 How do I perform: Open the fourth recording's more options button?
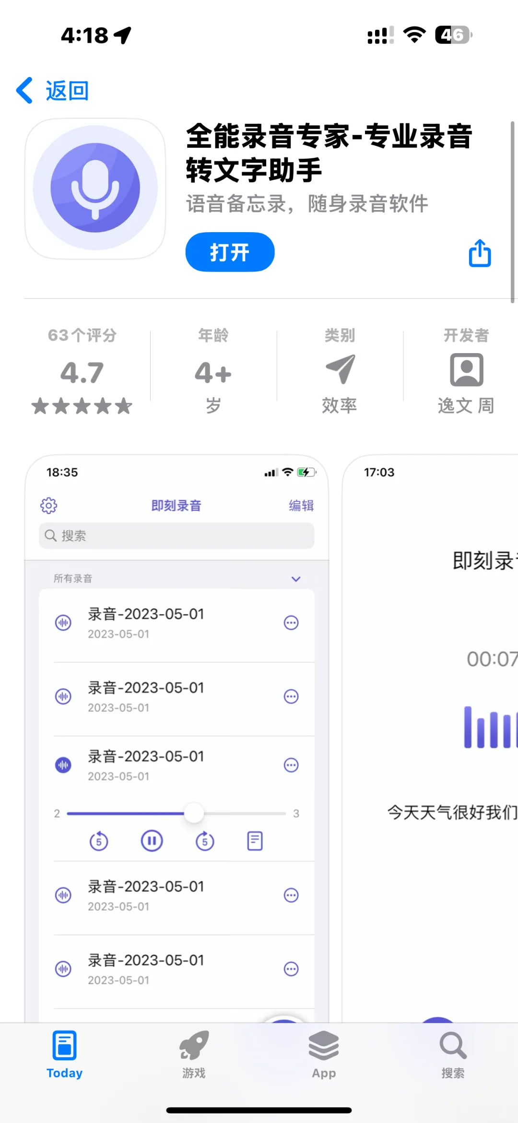point(291,895)
